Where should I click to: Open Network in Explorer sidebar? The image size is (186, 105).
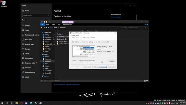[x=46, y=76]
